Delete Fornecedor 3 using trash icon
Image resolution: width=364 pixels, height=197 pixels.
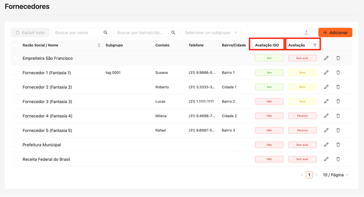(338, 102)
